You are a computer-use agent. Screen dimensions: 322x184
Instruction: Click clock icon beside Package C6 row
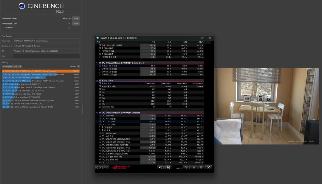pyautogui.click(x=100, y=66)
